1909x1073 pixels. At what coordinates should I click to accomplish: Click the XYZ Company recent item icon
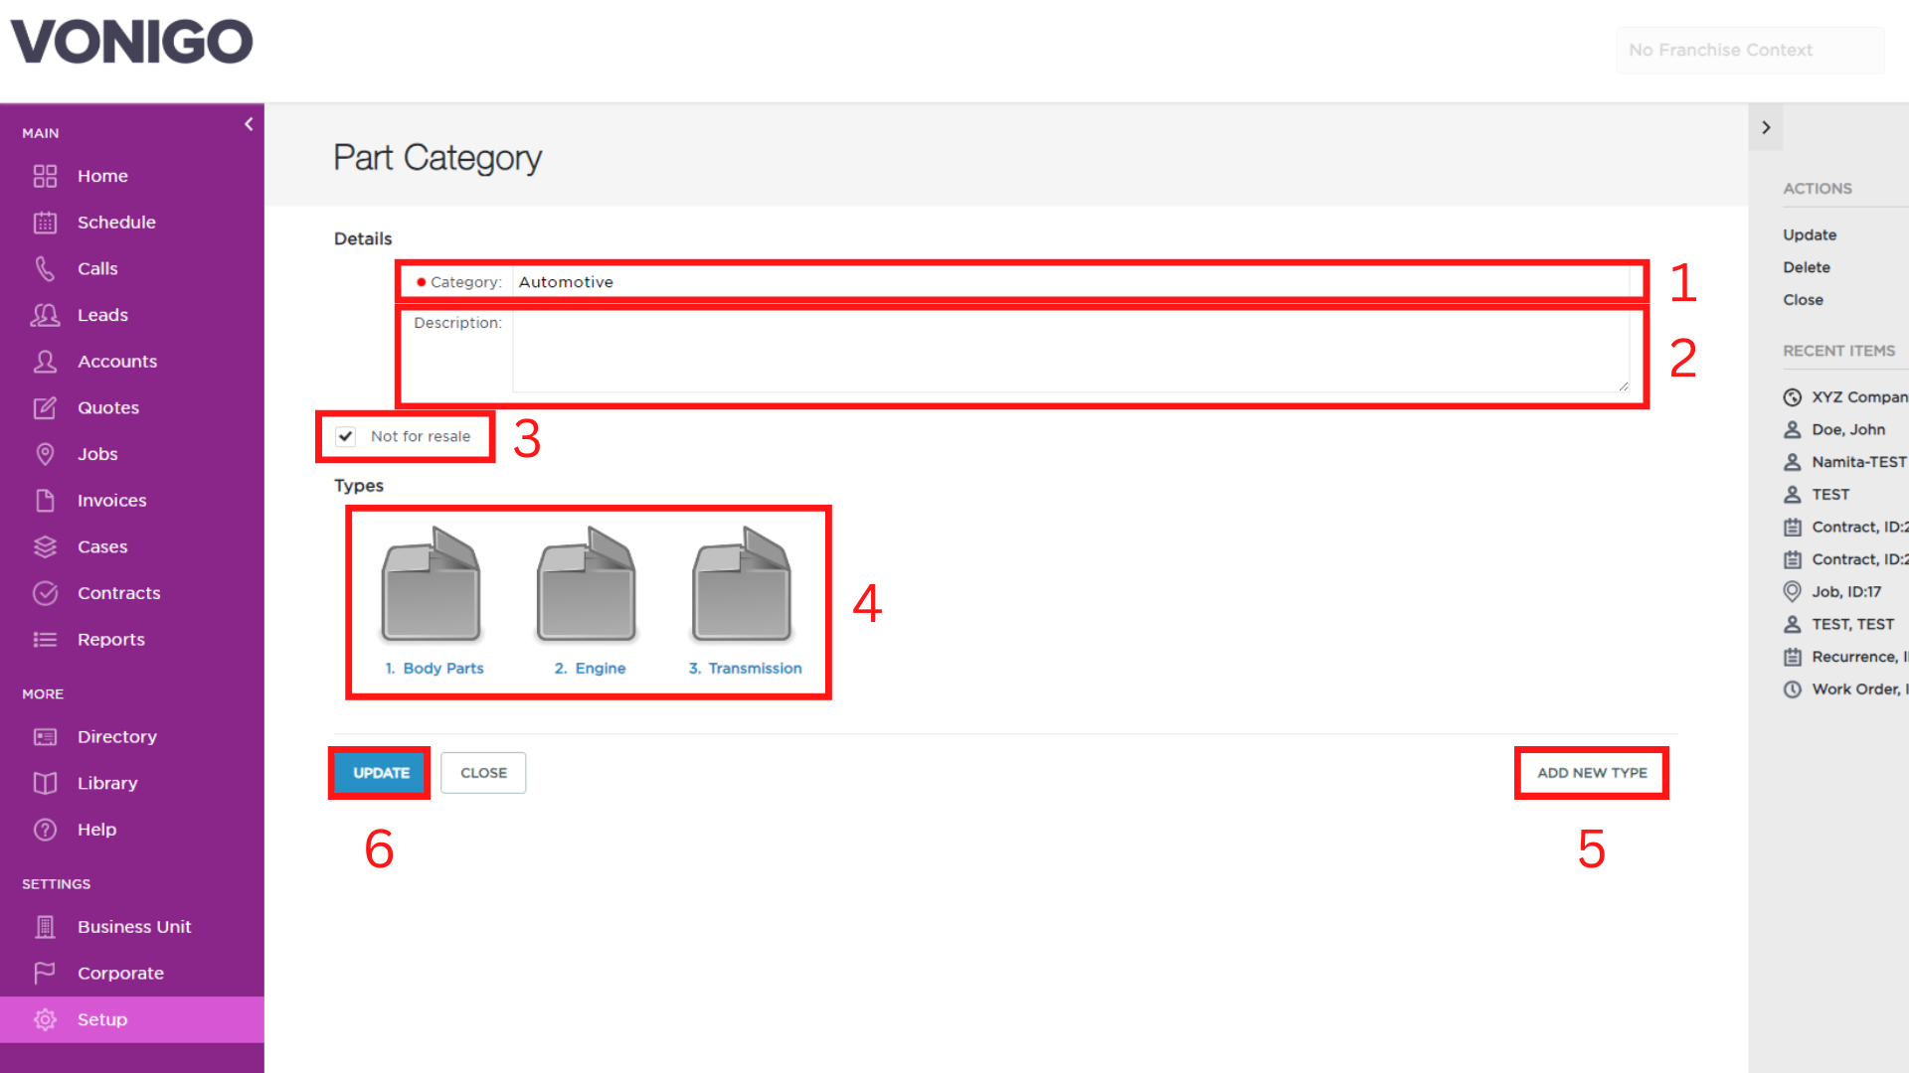point(1793,397)
